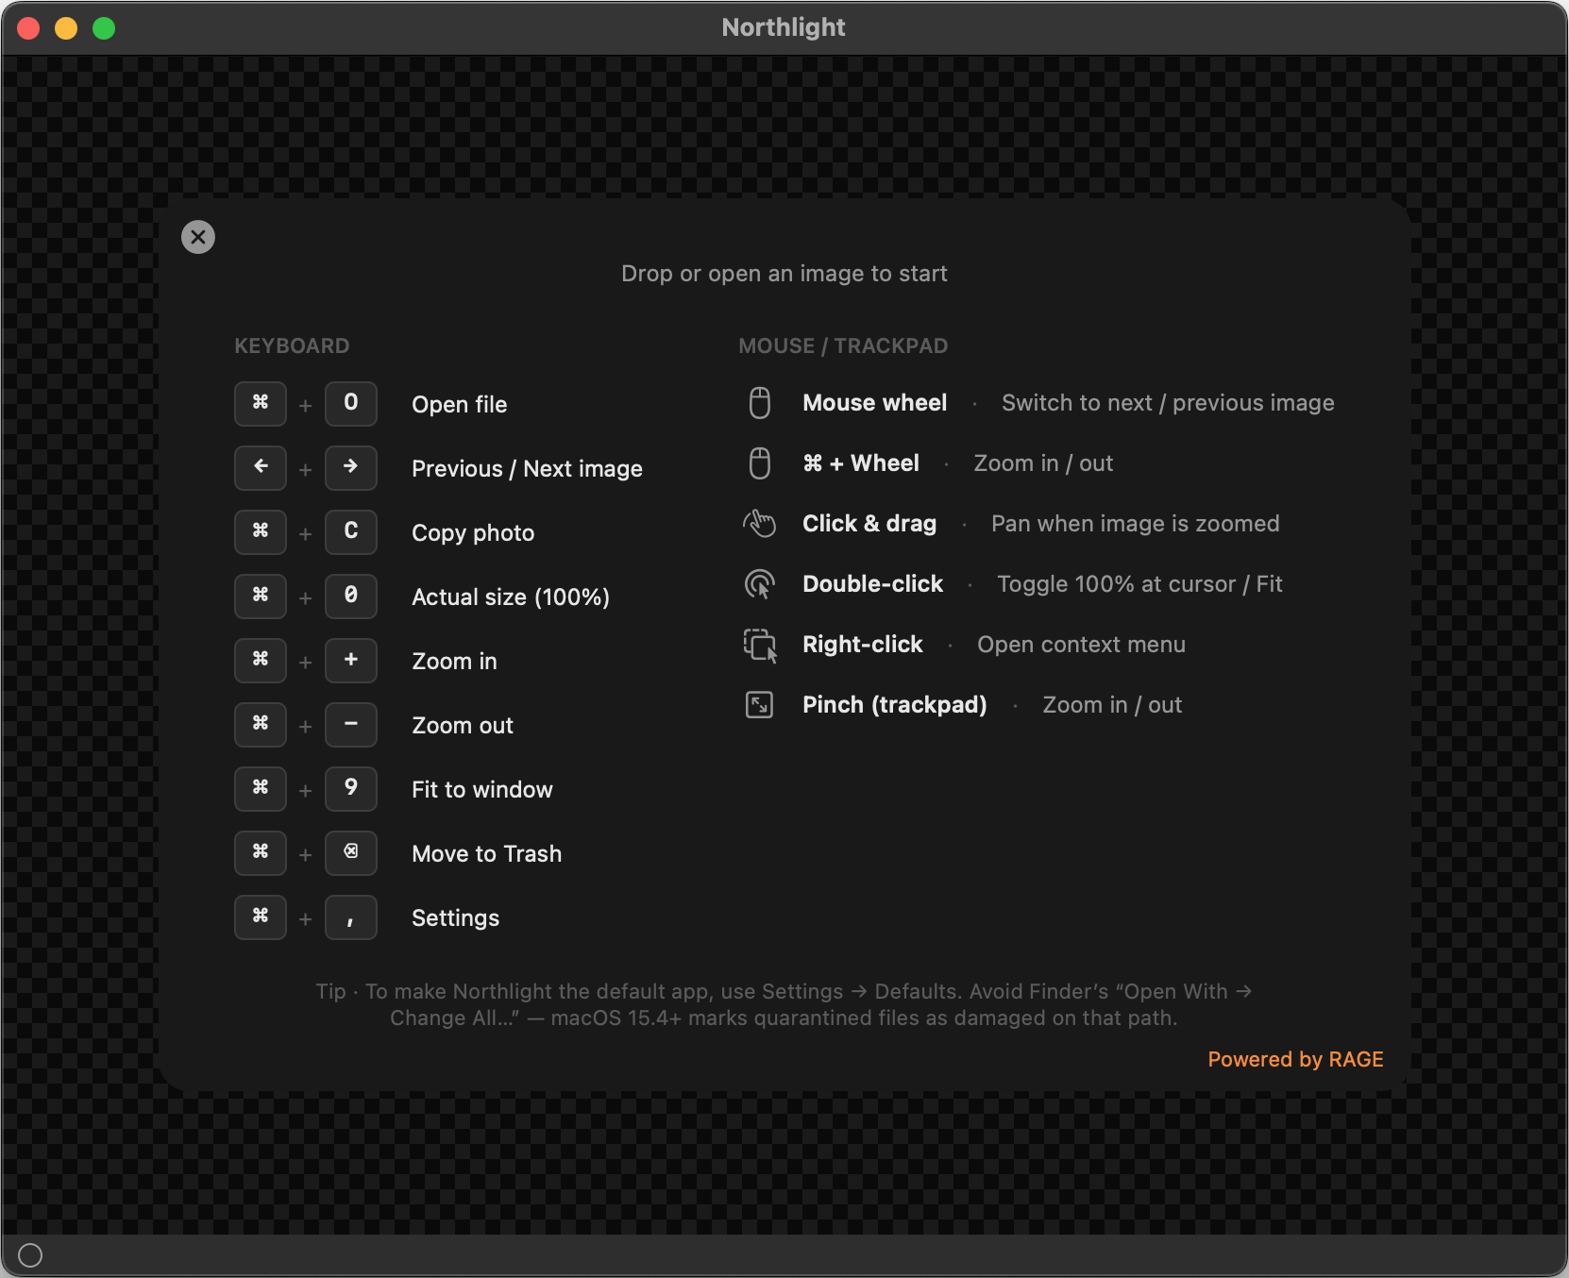The height and width of the screenshot is (1278, 1569).
Task: Click the Command + Wheel mouse icon
Action: (760, 463)
